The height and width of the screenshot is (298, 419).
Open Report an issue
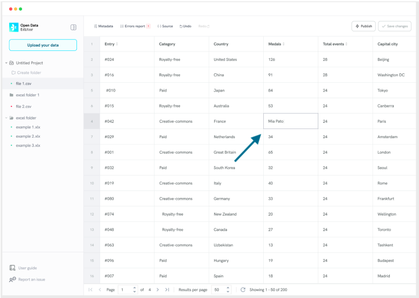[x=31, y=279]
